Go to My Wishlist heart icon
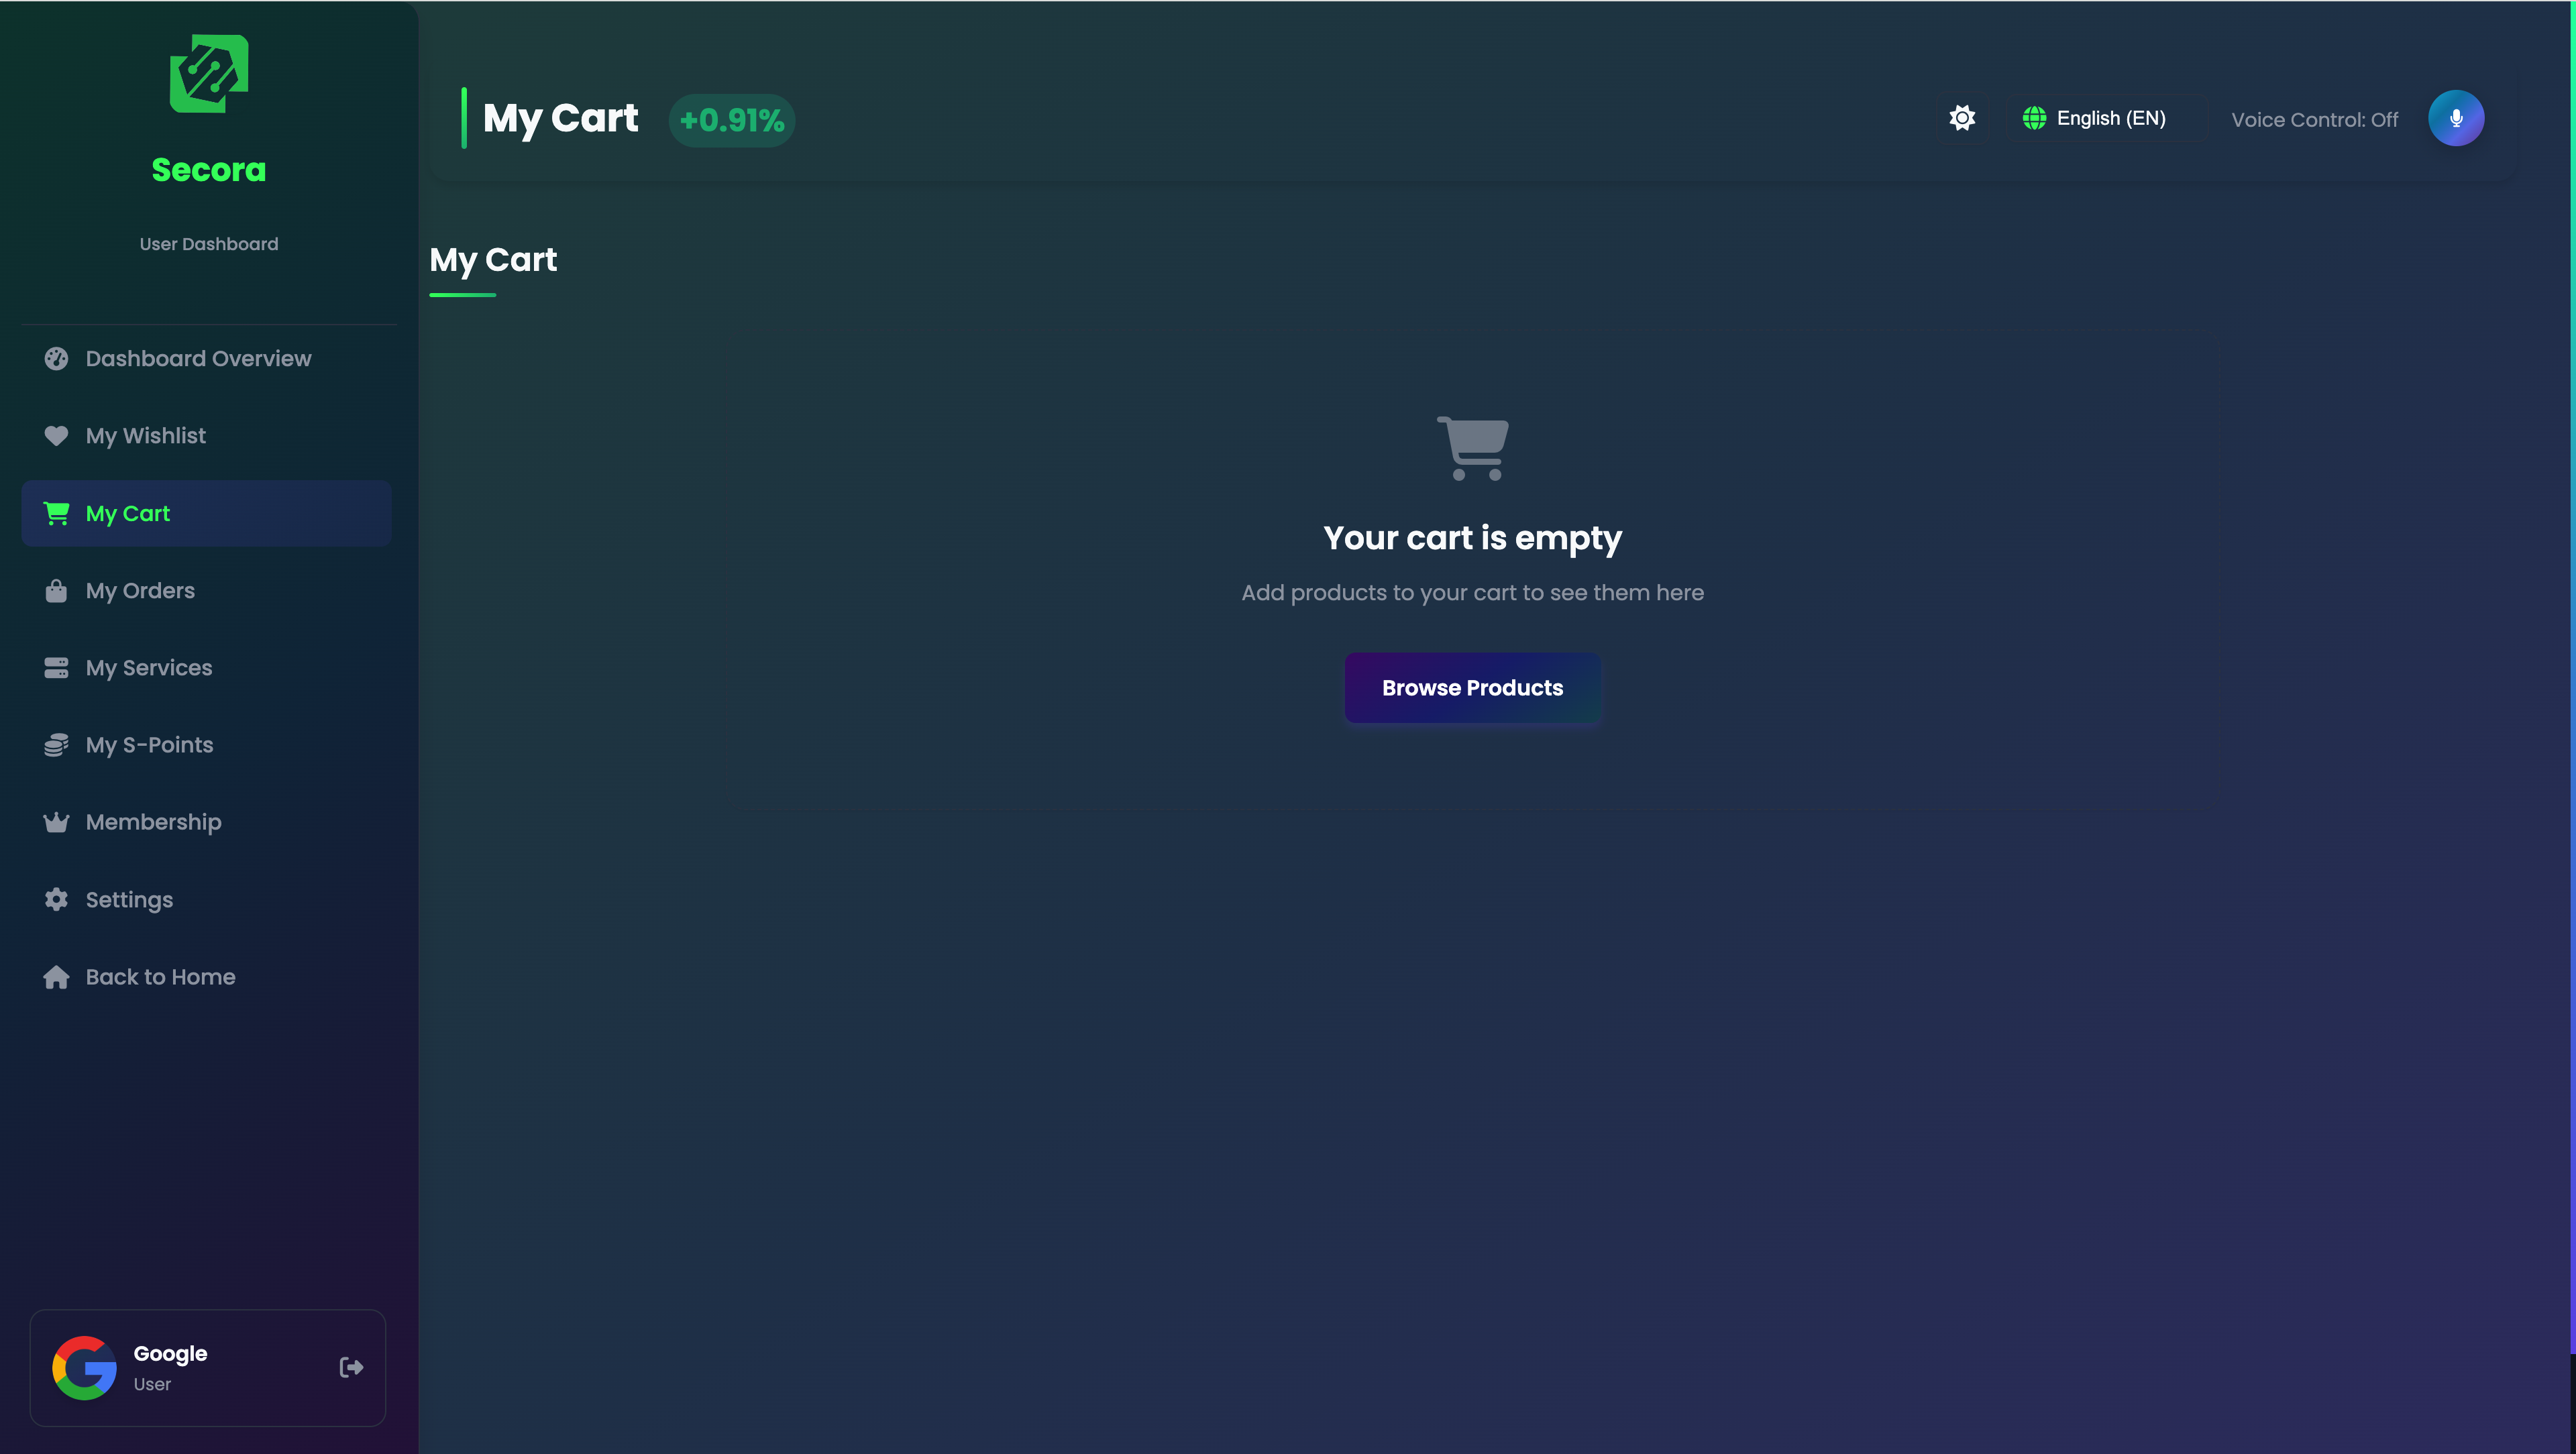The width and height of the screenshot is (2576, 1454). tap(56, 436)
